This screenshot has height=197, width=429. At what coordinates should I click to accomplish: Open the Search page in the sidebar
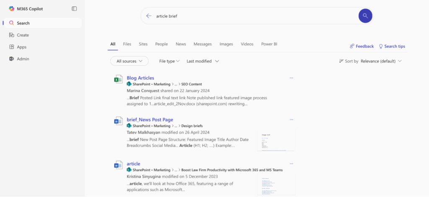coord(42,23)
